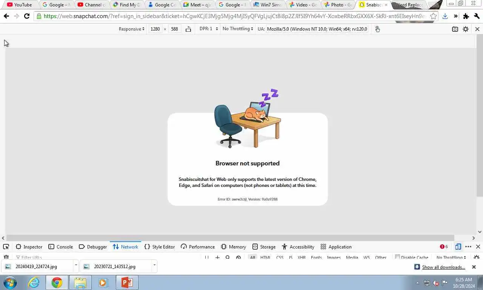
Task: Open the Performance tab
Action: click(x=198, y=247)
